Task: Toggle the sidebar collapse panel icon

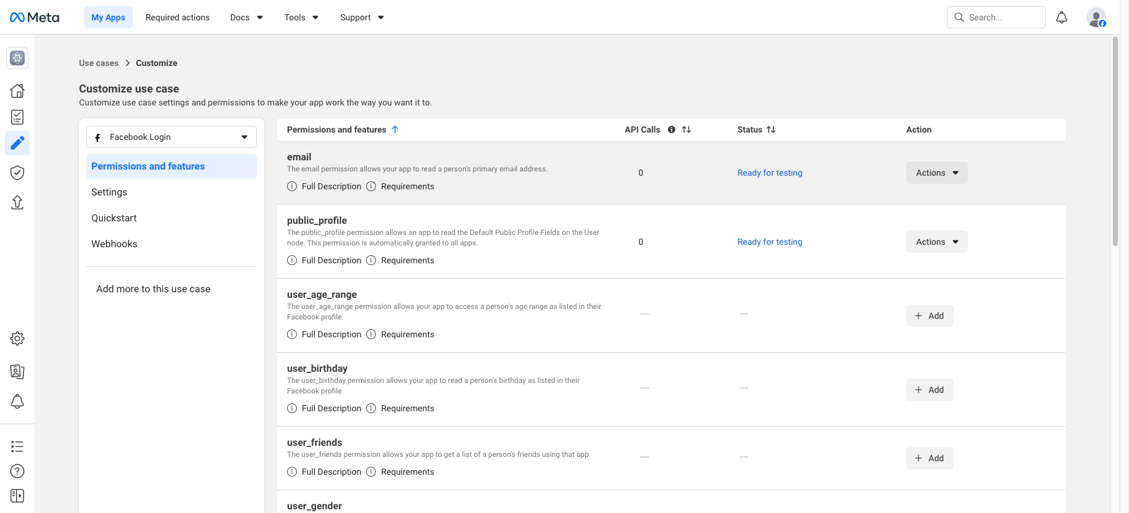Action: [17, 496]
